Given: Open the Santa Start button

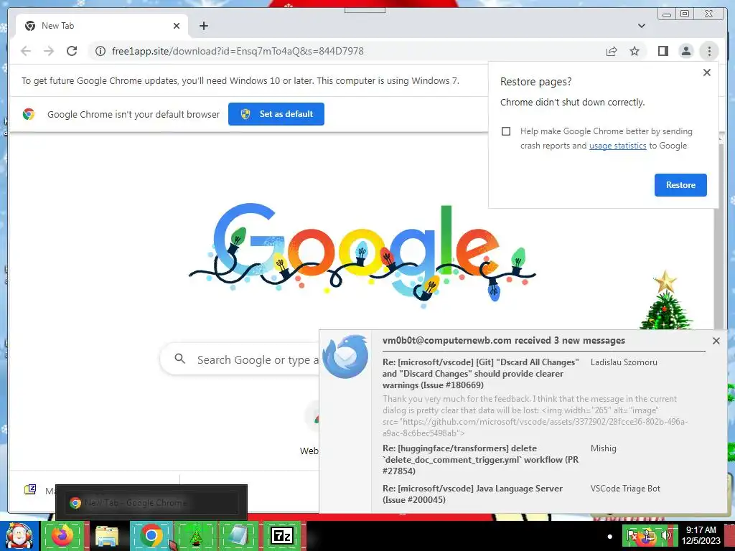Looking at the screenshot, I should coord(19,535).
